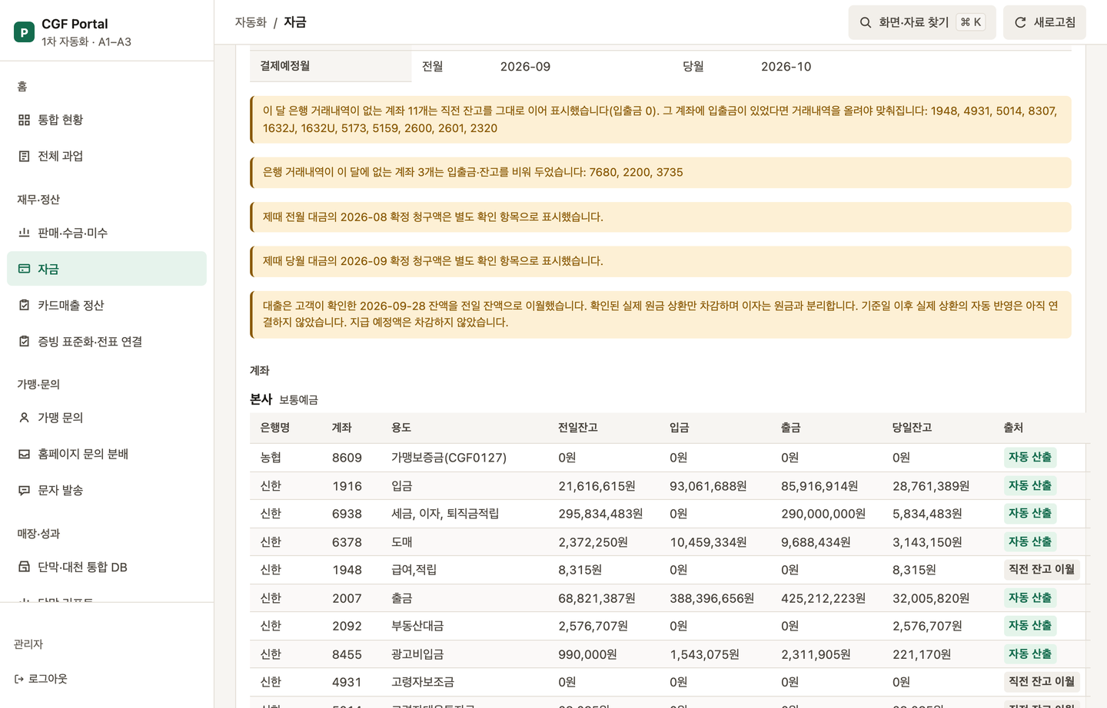Click 고령자보조금 cell of account 4931

tap(423, 682)
